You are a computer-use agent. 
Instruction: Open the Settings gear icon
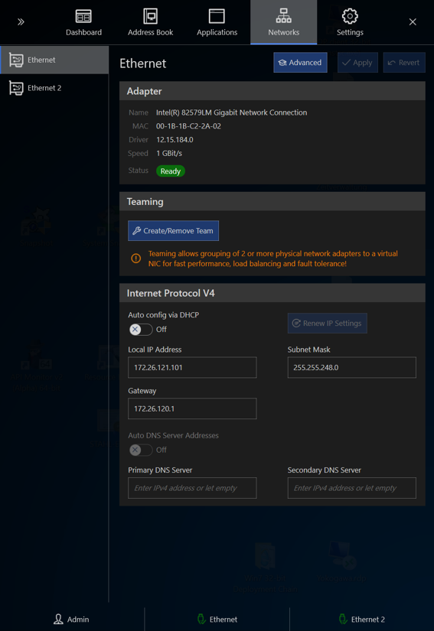pos(350,17)
